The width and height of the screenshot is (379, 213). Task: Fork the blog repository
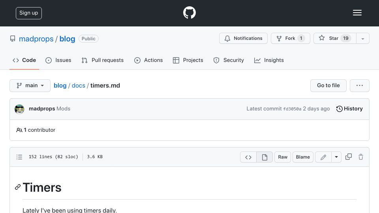290,38
